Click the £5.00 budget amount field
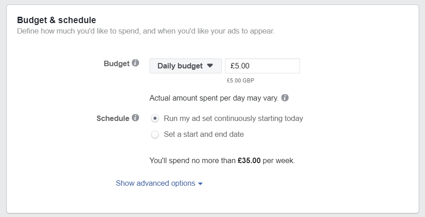This screenshot has width=425, height=217. point(262,66)
